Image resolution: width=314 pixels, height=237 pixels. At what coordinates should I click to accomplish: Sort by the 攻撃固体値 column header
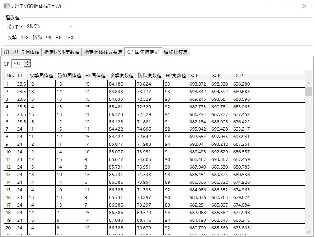(x=41, y=75)
